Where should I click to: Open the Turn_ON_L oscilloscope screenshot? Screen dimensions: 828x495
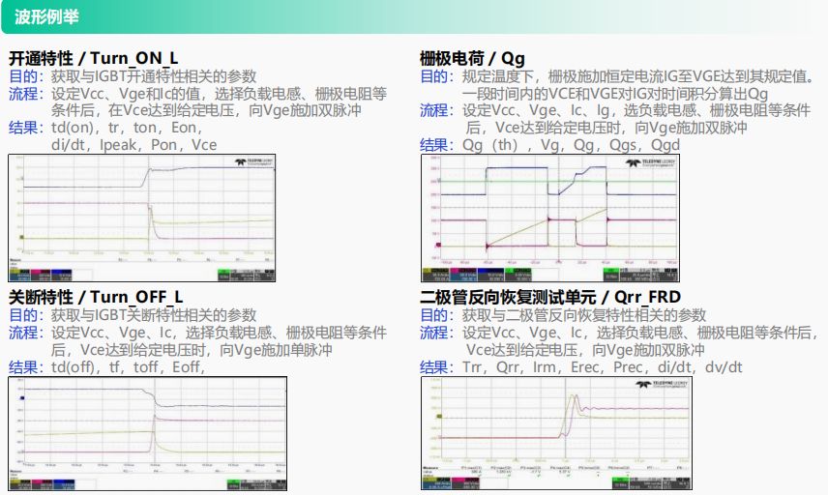pyautogui.click(x=141, y=218)
